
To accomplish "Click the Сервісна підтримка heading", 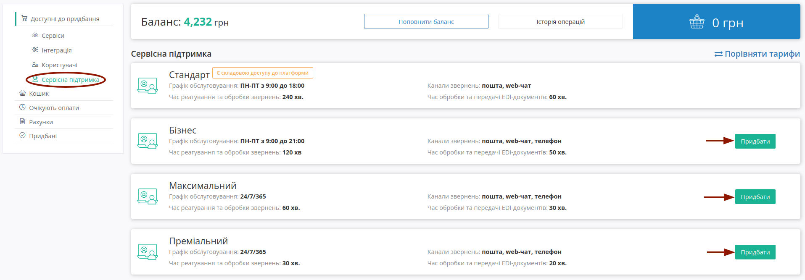I will (x=171, y=54).
